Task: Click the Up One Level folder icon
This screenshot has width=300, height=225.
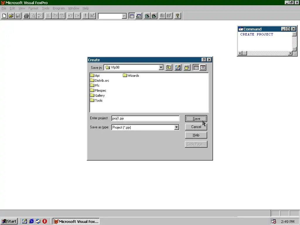Action: point(168,67)
